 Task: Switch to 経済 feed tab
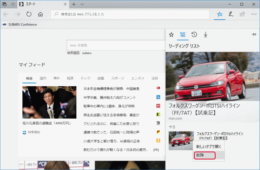click(x=70, y=78)
